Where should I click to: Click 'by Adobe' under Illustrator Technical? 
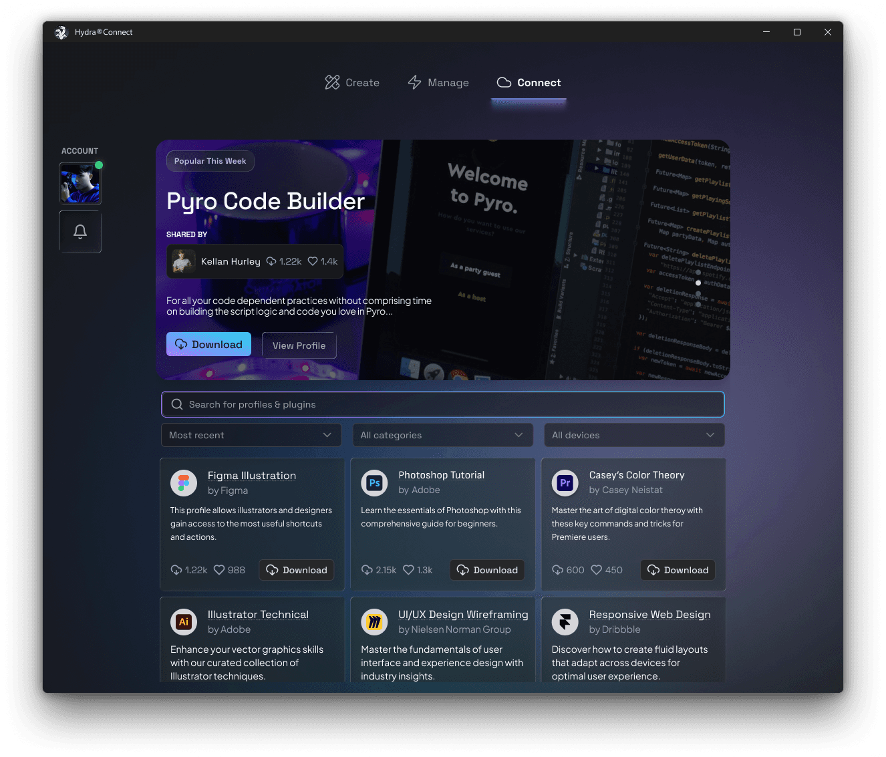click(229, 629)
